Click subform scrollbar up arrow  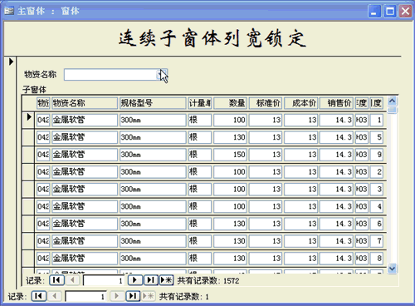tap(392, 101)
